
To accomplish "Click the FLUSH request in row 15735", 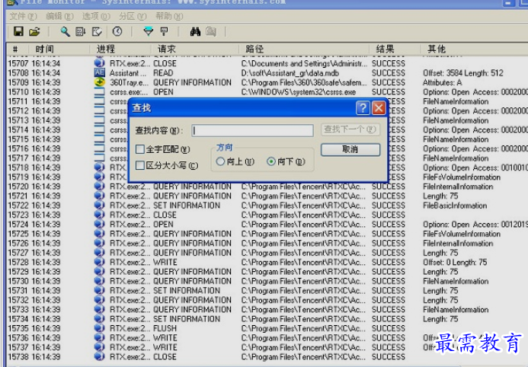I will pos(165,328).
